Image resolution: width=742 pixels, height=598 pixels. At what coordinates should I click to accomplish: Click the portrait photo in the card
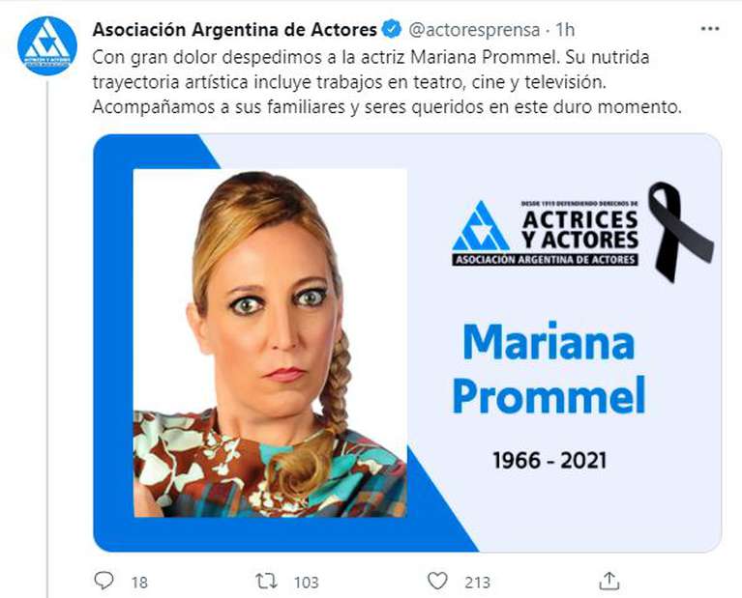270,343
